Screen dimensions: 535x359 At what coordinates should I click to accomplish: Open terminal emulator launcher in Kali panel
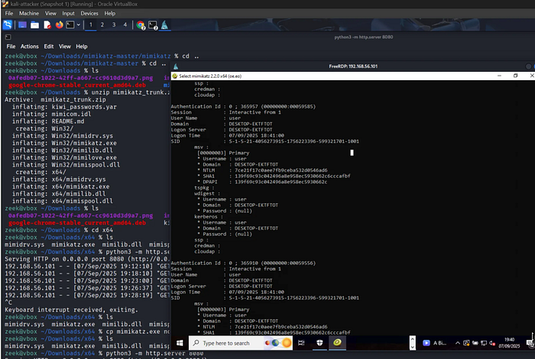click(70, 25)
